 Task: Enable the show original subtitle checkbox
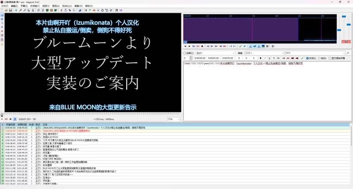330,58
